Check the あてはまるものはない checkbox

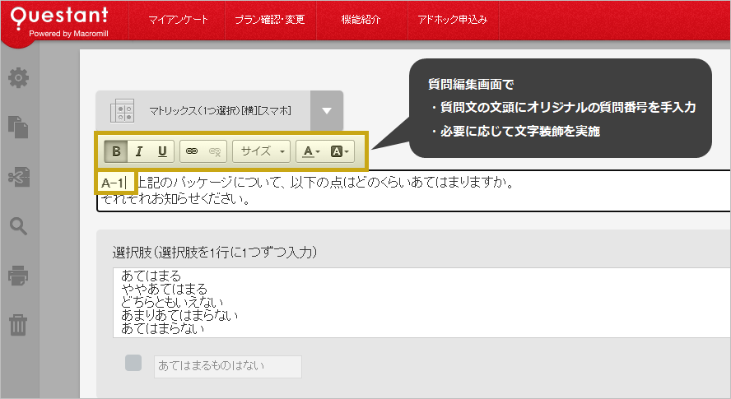coord(133,364)
